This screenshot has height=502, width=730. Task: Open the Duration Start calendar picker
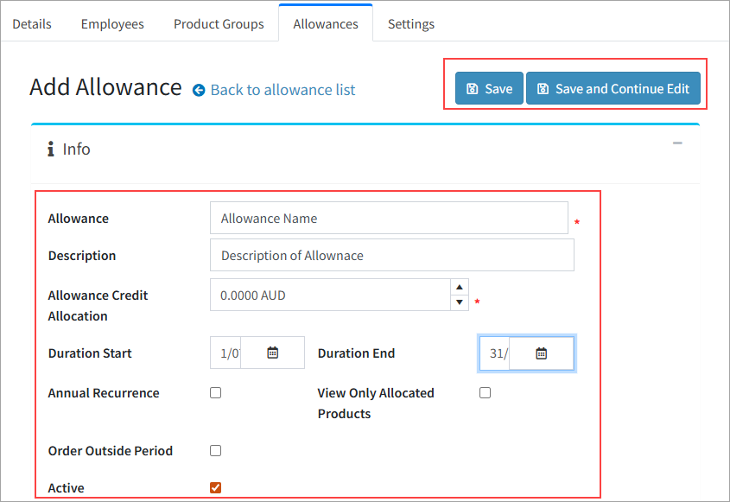coord(273,353)
